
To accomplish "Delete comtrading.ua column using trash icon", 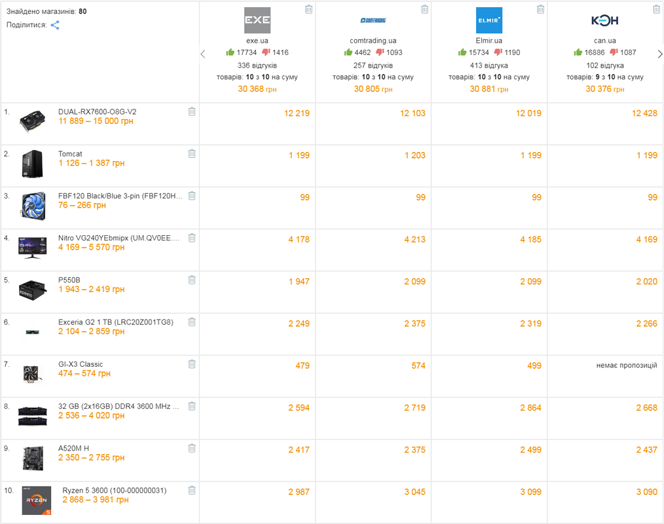I will (x=425, y=9).
